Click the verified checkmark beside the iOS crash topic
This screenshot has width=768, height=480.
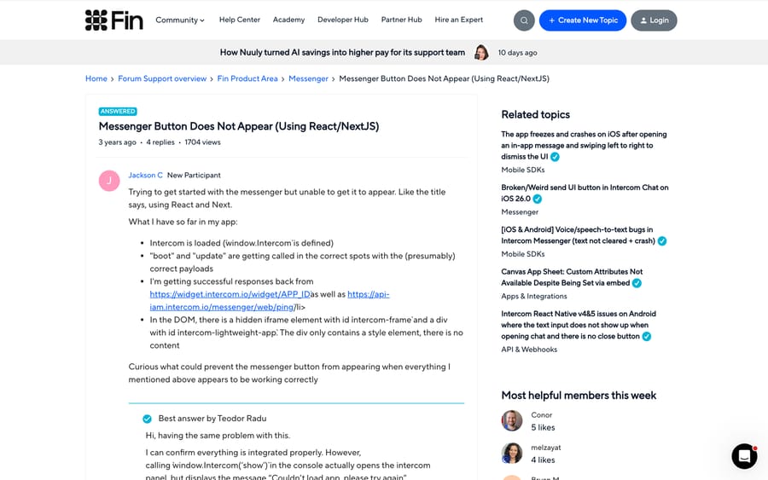coord(555,157)
